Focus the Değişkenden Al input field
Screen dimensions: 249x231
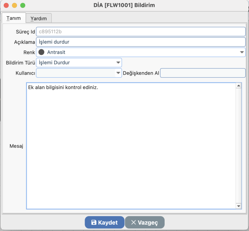203,73
